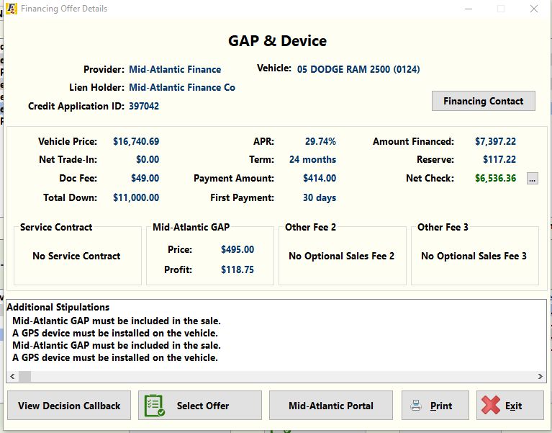Click Total Down value $11,000.00
The width and height of the screenshot is (552, 433).
click(136, 197)
